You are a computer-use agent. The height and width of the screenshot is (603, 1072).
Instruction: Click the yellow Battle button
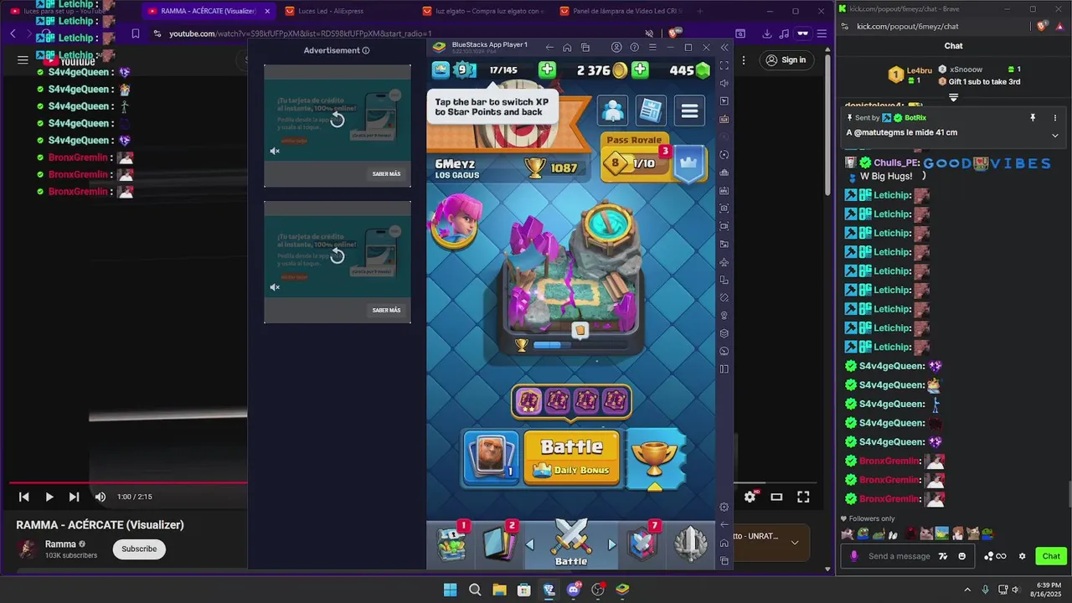coord(572,457)
